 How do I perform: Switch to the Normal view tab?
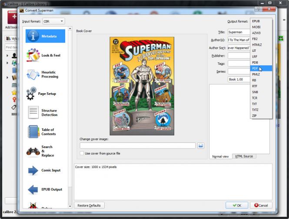click(x=220, y=156)
